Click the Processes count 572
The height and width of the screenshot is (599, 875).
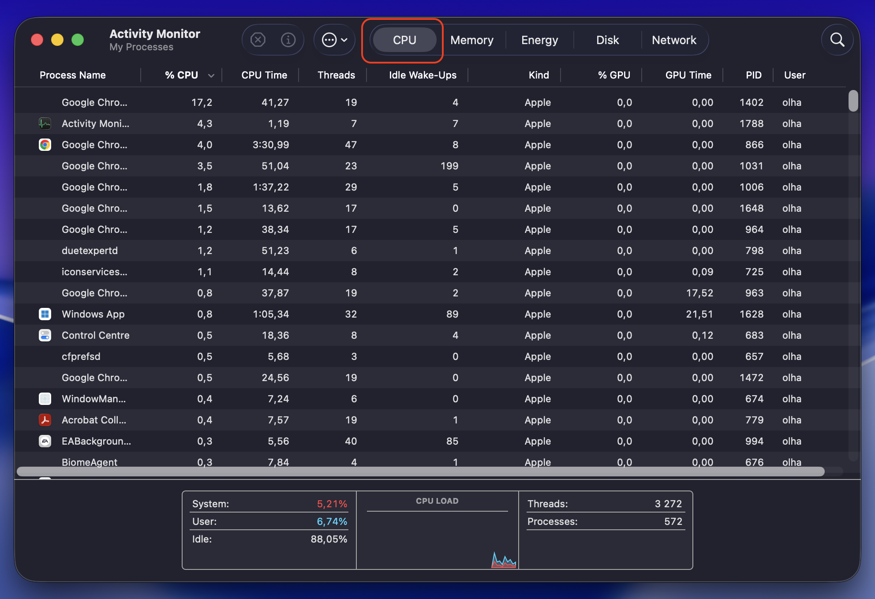point(673,521)
